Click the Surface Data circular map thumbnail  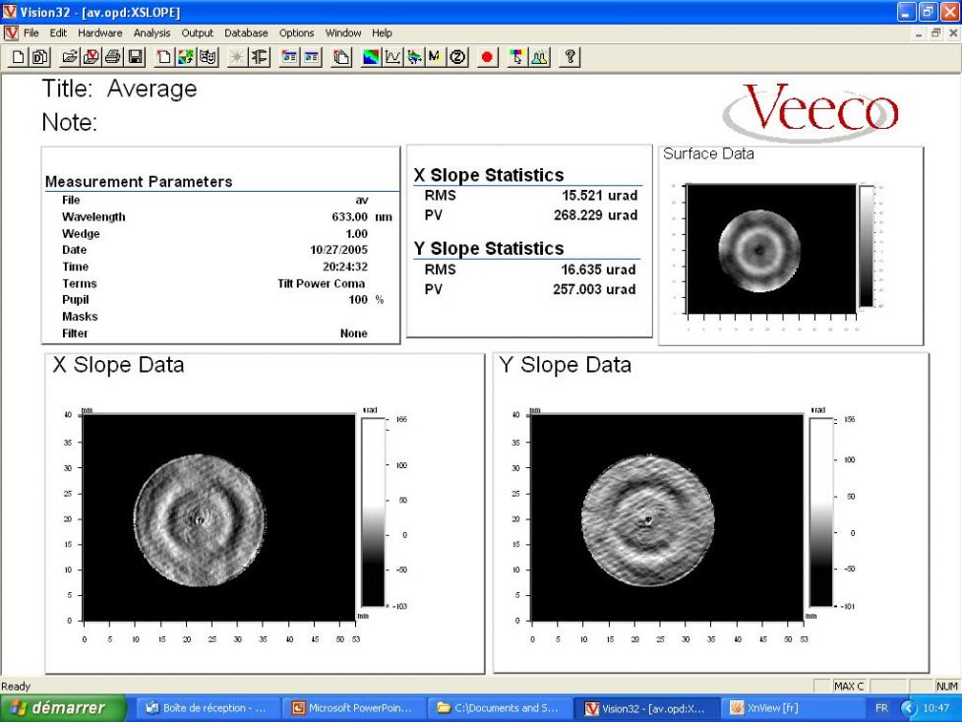tap(759, 250)
